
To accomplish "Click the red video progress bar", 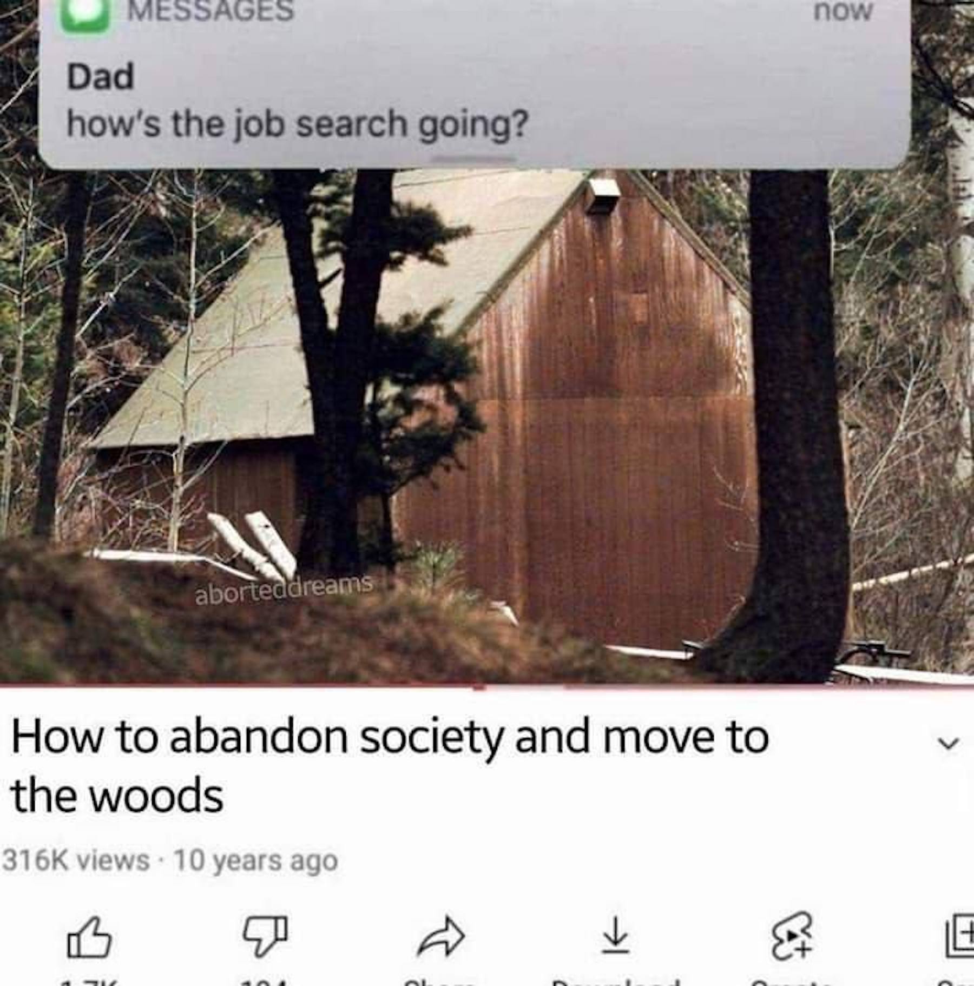I will tap(487, 687).
